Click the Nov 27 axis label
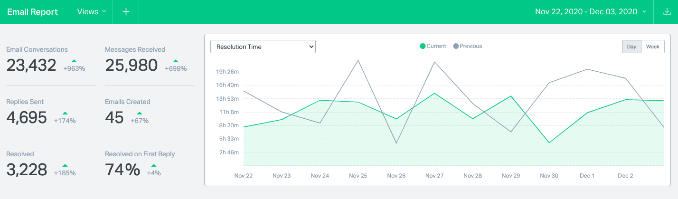The image size is (678, 199). 434,176
